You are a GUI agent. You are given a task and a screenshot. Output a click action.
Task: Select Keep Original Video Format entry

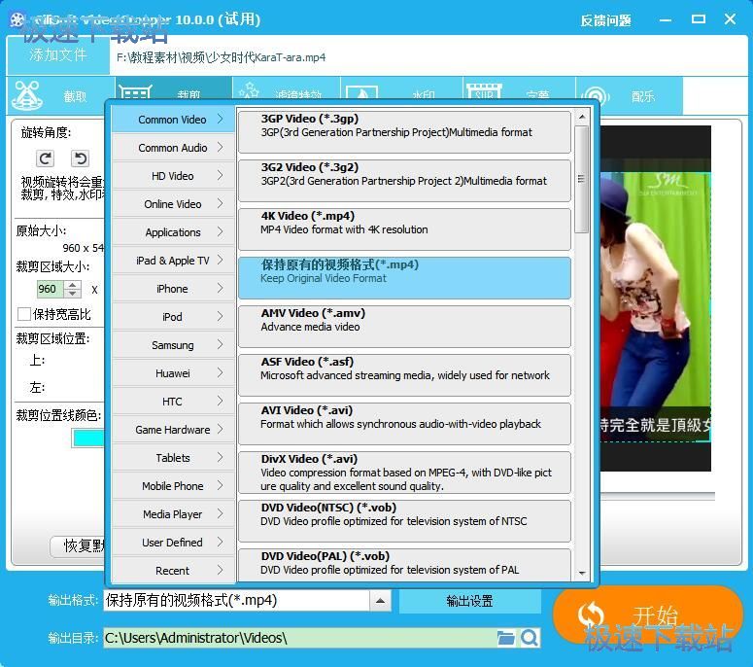pos(404,278)
